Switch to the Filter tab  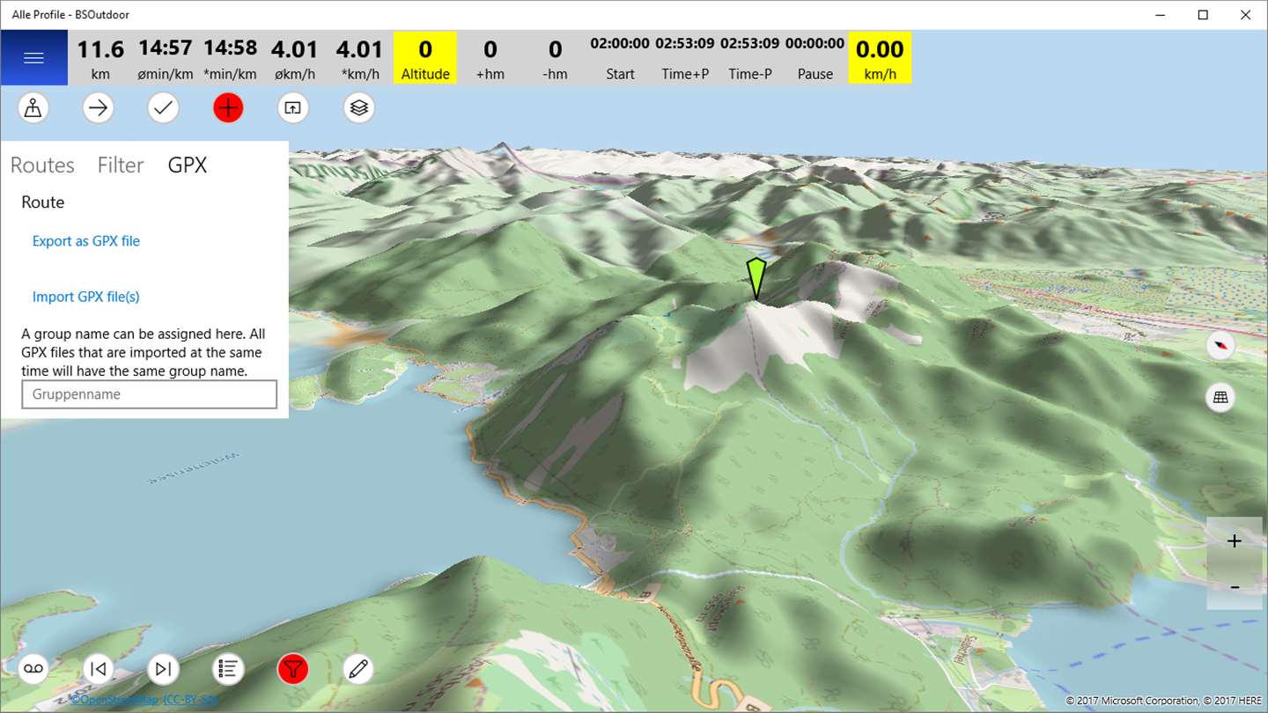click(121, 165)
